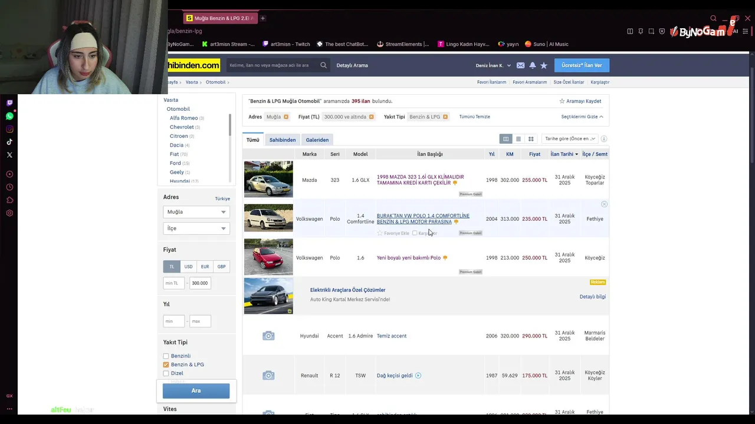The image size is (755, 424).
Task: Click the max price field showing 300.000
Action: click(x=200, y=283)
